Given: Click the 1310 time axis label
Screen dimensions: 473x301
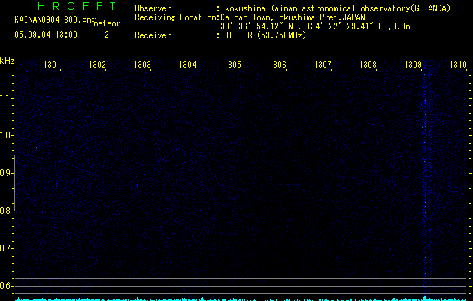Looking at the screenshot, I should pos(458,65).
